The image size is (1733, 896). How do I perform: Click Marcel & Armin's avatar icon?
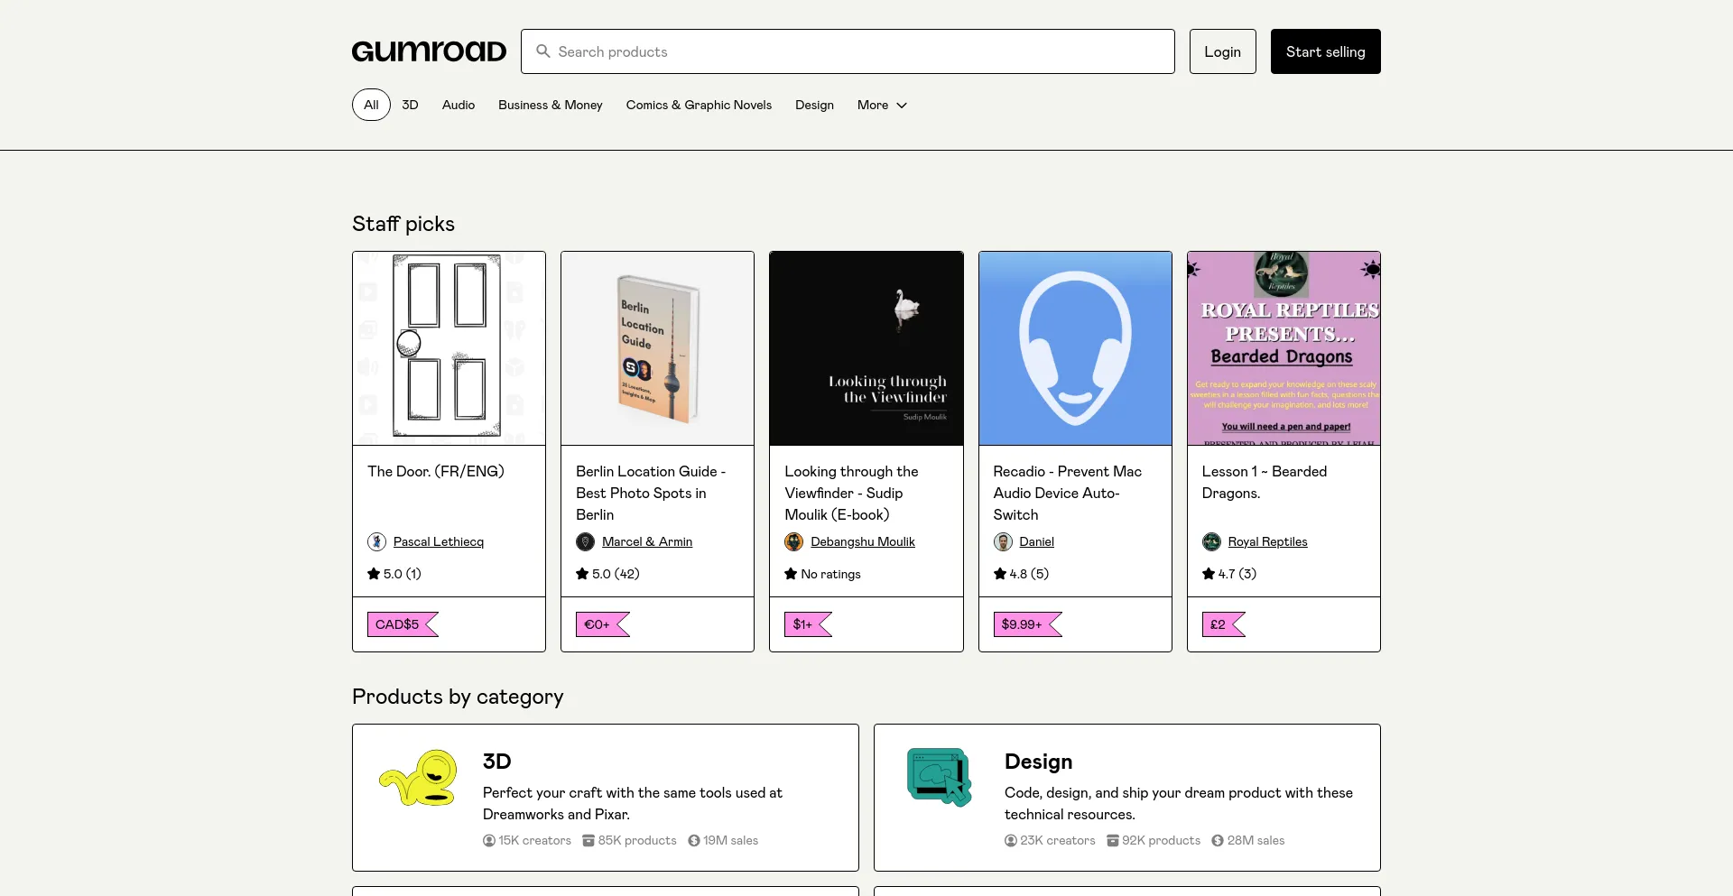pos(586,541)
